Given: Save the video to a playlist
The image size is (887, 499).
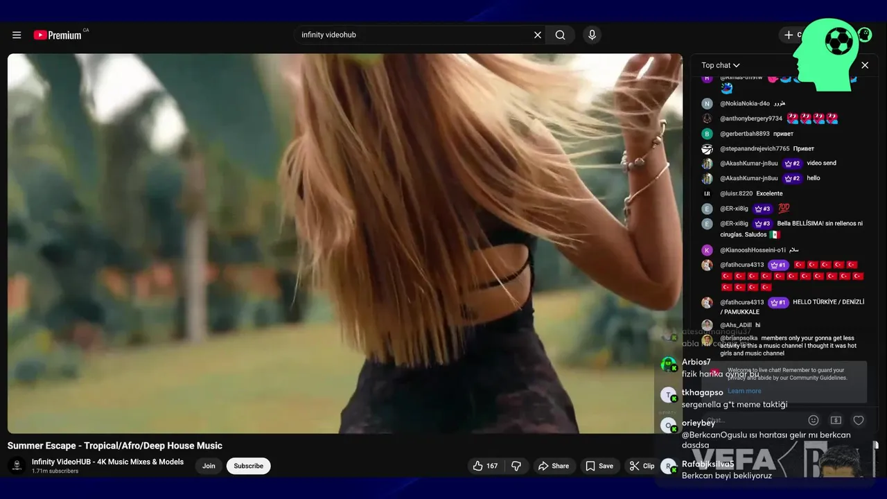Looking at the screenshot, I should [599, 466].
